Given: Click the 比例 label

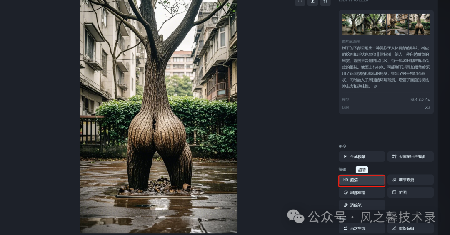Looking at the screenshot, I should [x=345, y=107].
